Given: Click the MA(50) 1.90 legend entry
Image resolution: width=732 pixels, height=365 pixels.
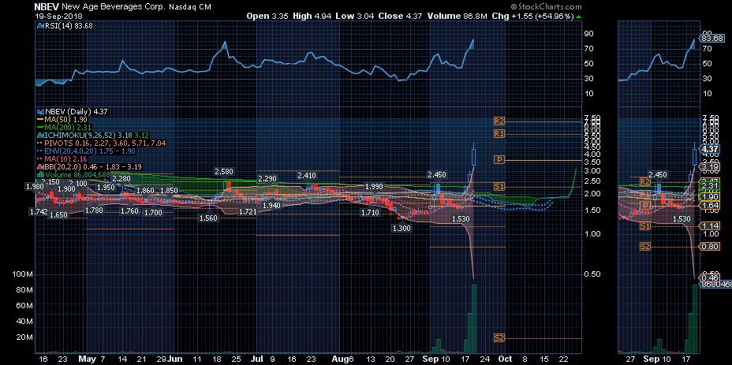Looking at the screenshot, I should pos(65,120).
